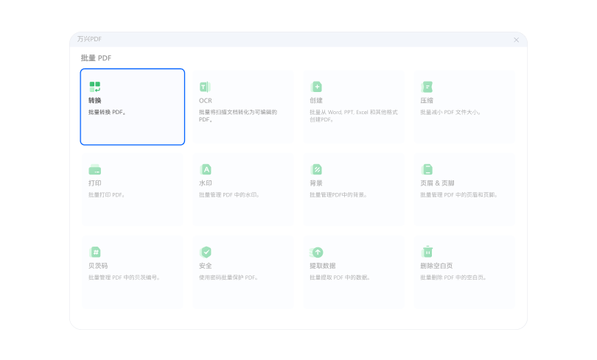Click the 万兴PDF window title
This screenshot has height=360, width=597.
(89, 39)
